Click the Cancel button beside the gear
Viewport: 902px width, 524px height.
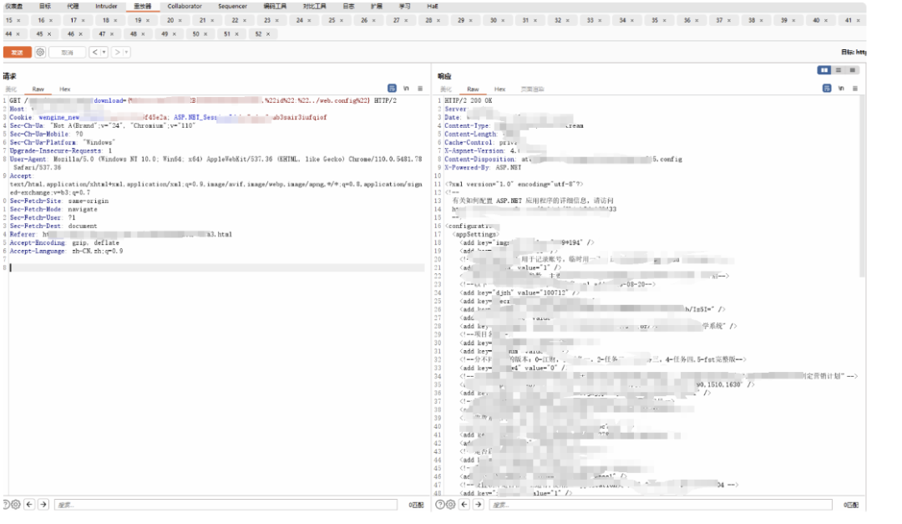click(x=68, y=53)
